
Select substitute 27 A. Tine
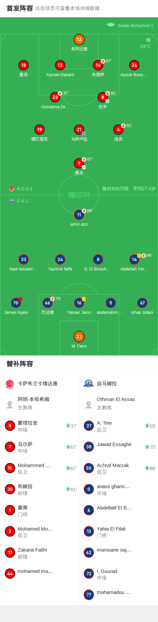pyautogui.click(x=118, y=426)
